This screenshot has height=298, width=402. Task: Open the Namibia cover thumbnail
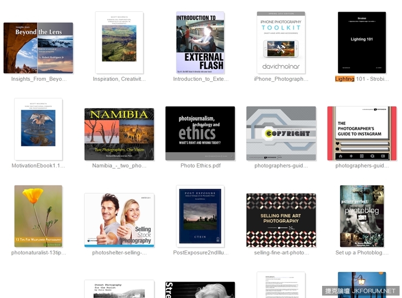[x=119, y=134]
